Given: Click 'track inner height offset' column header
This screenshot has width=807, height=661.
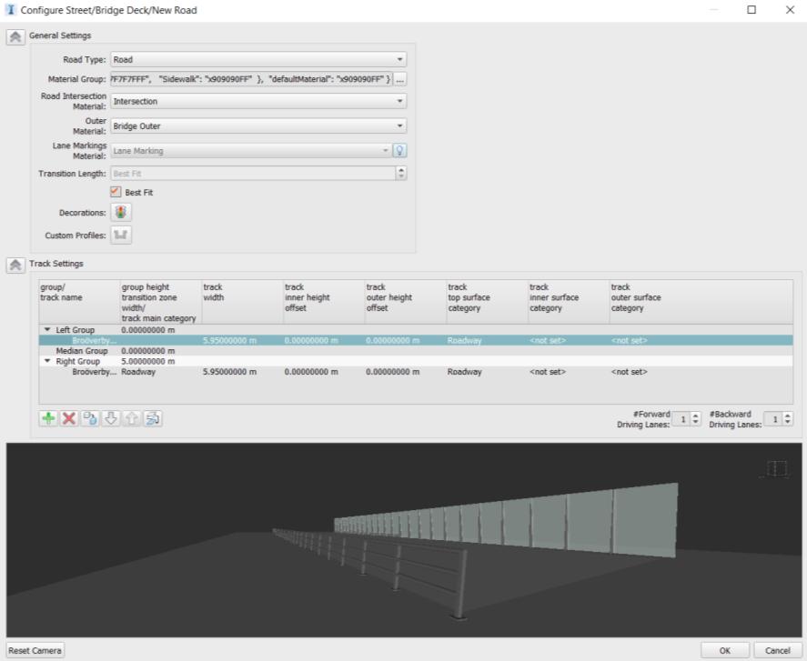Looking at the screenshot, I should 324,302.
